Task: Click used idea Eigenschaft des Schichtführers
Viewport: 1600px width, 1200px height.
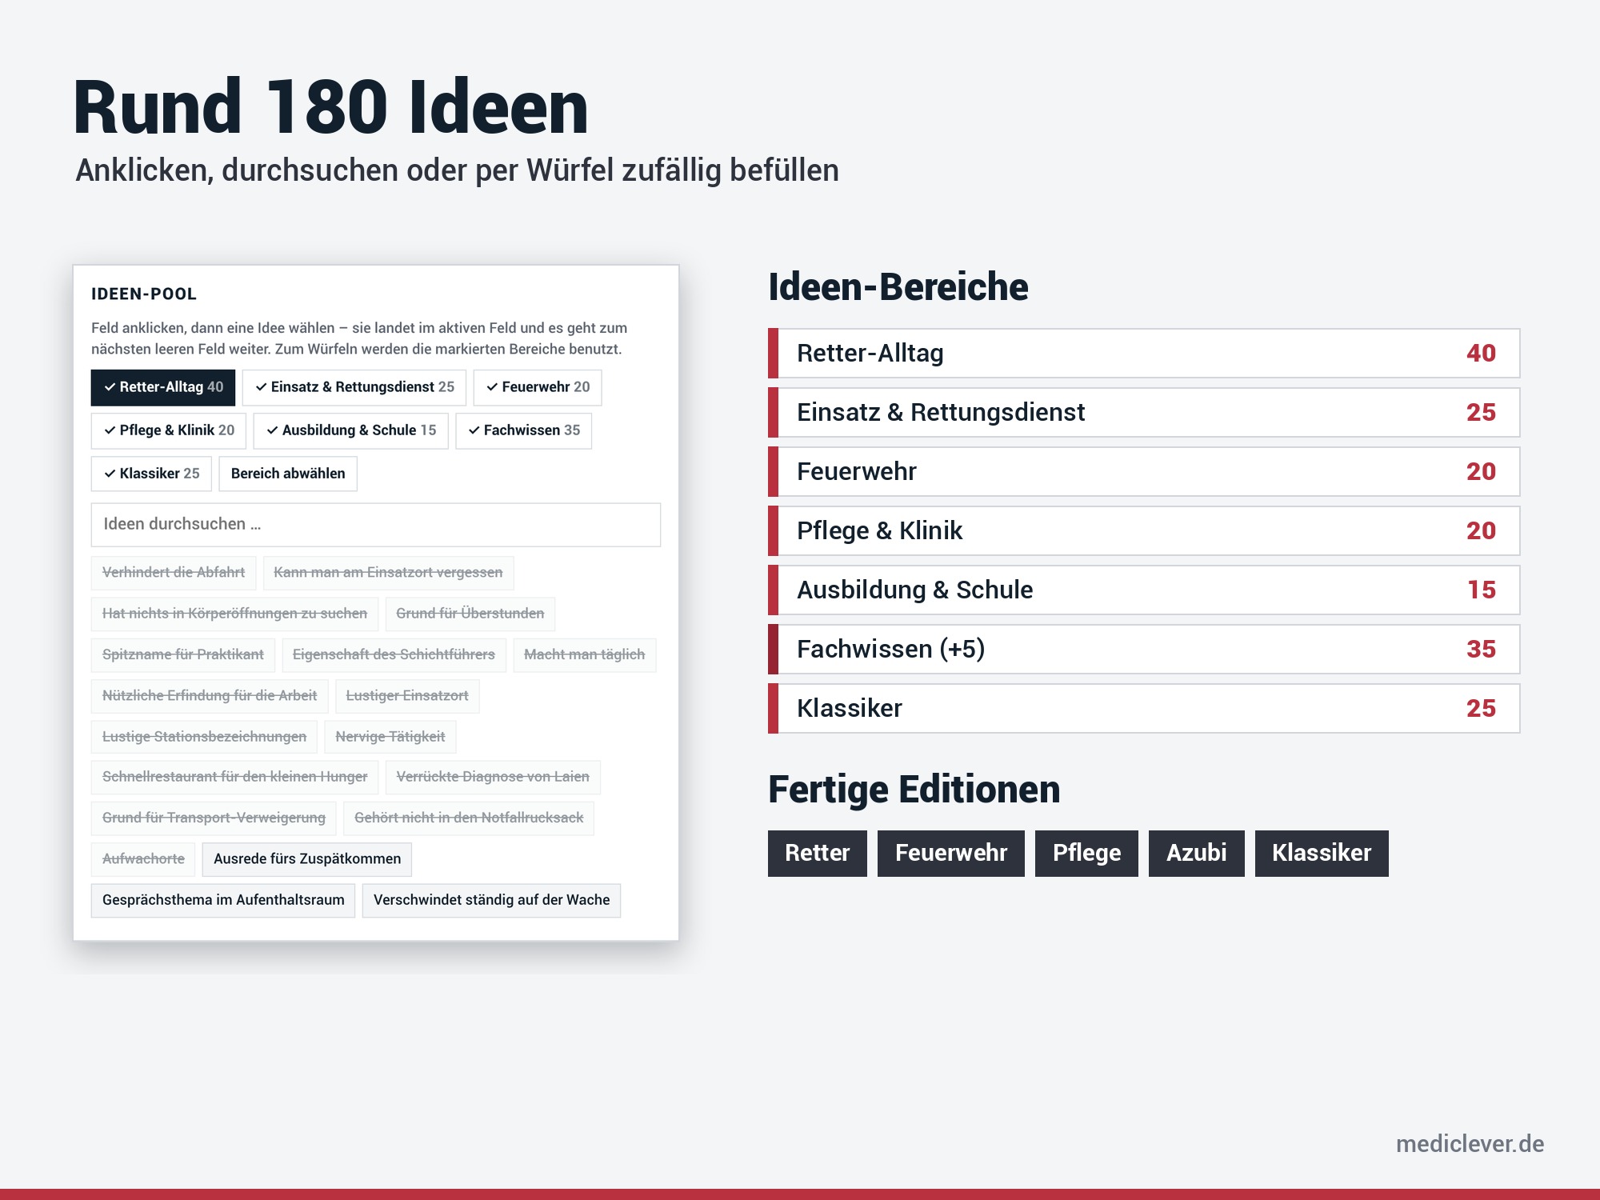Action: 394,654
